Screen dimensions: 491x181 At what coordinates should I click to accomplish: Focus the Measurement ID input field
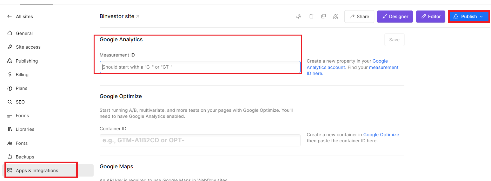click(x=200, y=67)
